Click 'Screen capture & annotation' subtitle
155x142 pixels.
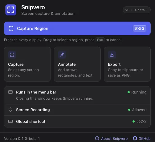(x=48, y=14)
